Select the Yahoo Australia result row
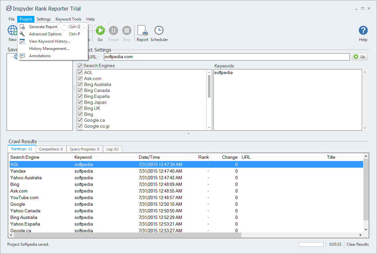 tap(186, 178)
